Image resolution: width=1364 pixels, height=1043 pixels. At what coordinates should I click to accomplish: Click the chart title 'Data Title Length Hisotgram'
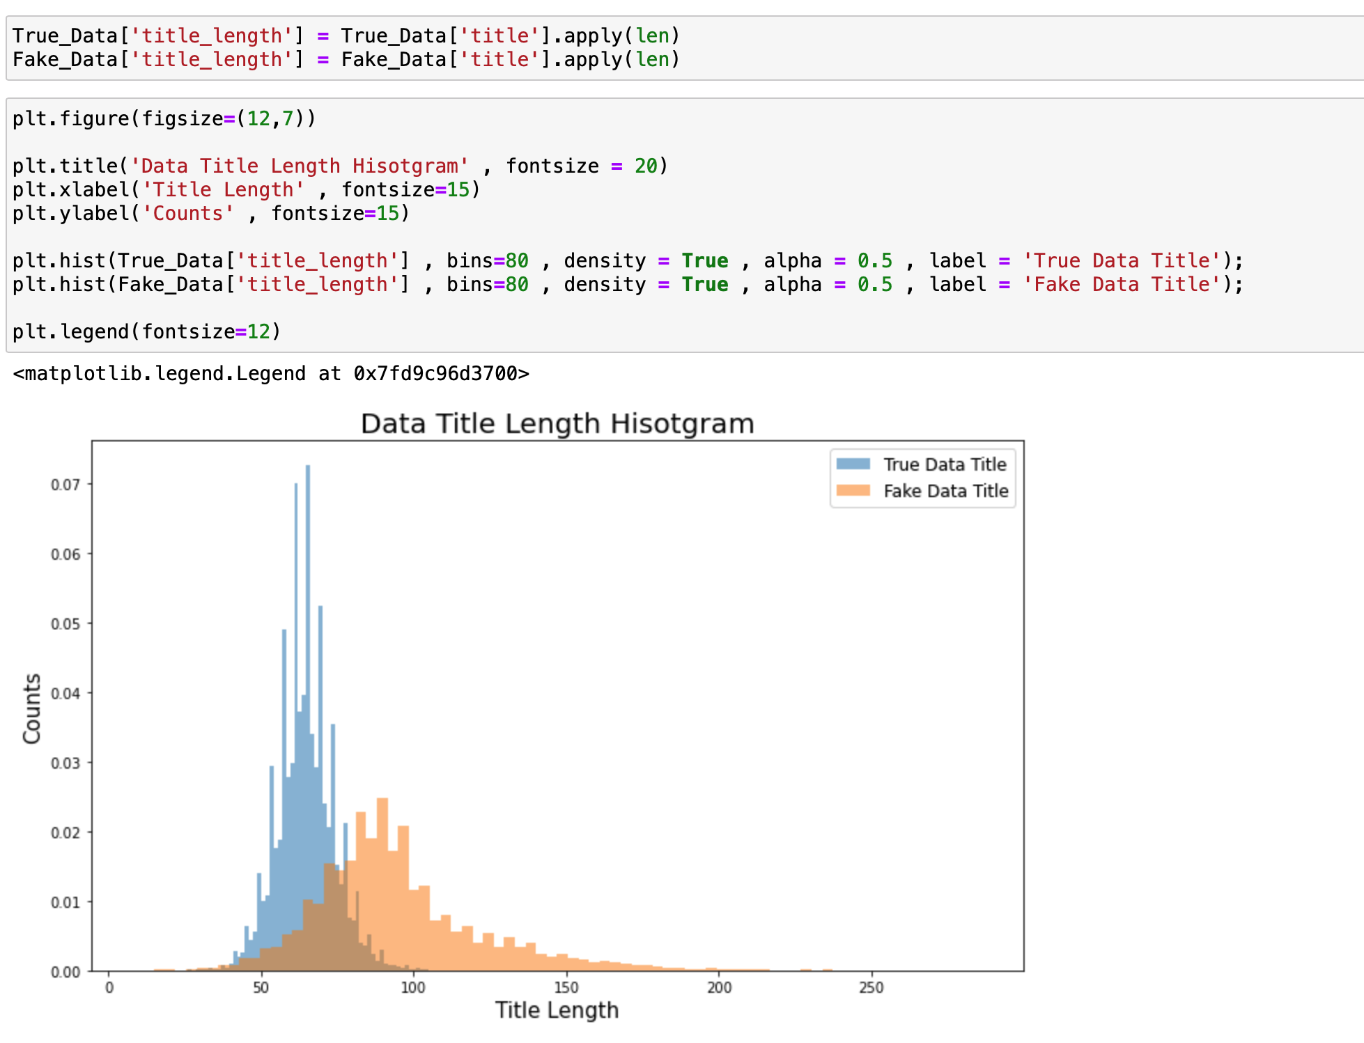coord(557,423)
